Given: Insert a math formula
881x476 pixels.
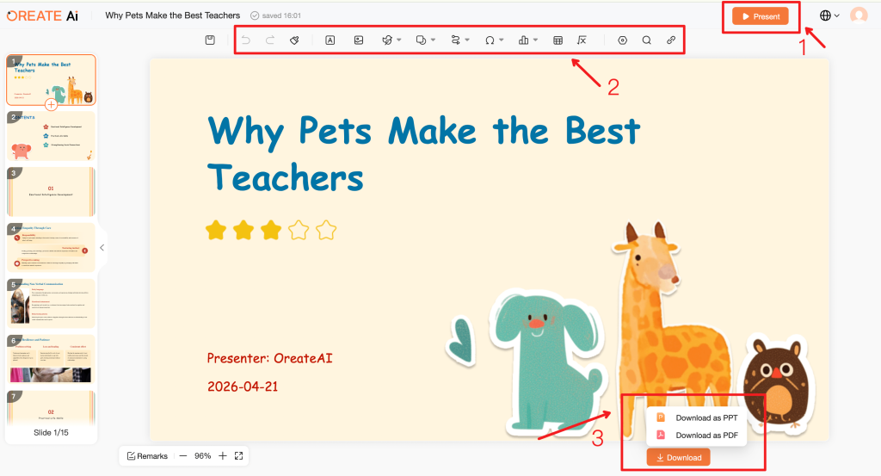Looking at the screenshot, I should (x=582, y=40).
